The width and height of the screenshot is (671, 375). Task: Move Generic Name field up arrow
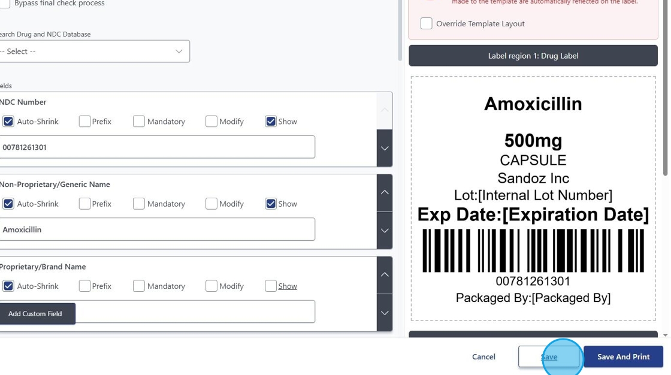(385, 192)
